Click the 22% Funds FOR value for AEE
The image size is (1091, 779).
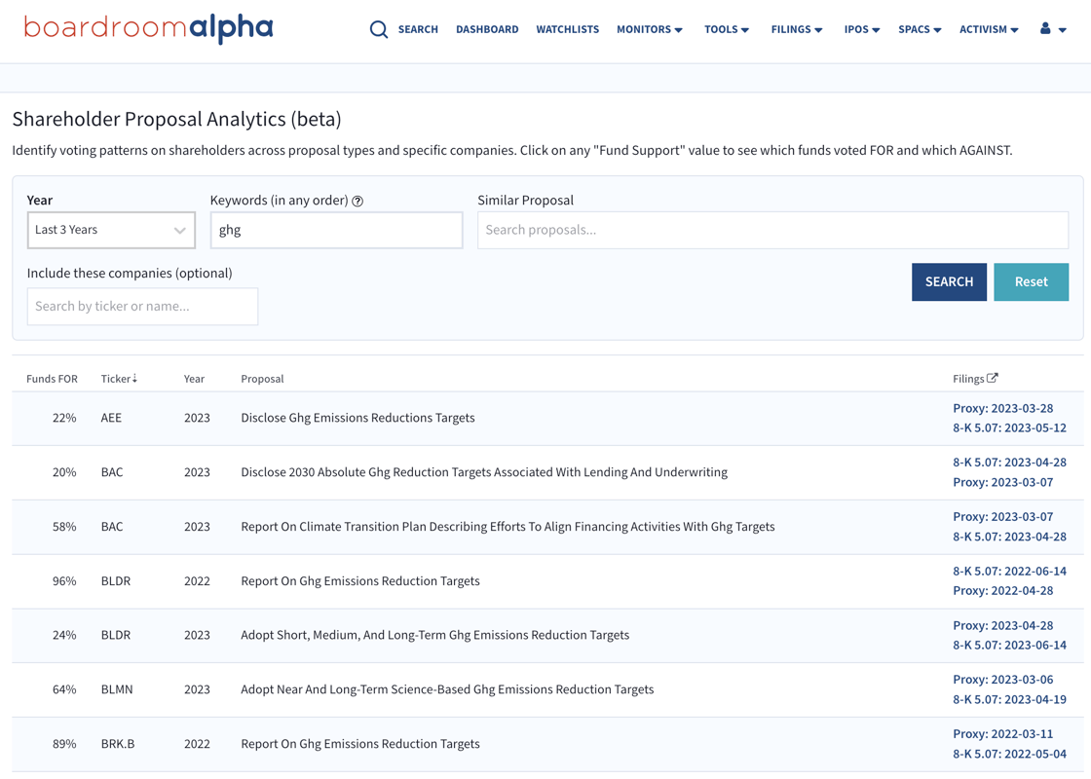pyautogui.click(x=64, y=417)
